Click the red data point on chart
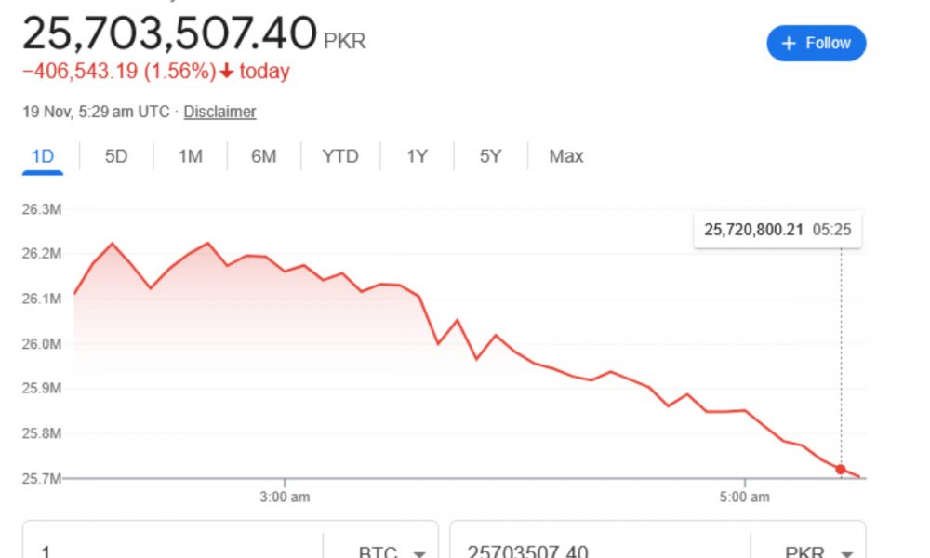The height and width of the screenshot is (558, 930). coord(841,470)
